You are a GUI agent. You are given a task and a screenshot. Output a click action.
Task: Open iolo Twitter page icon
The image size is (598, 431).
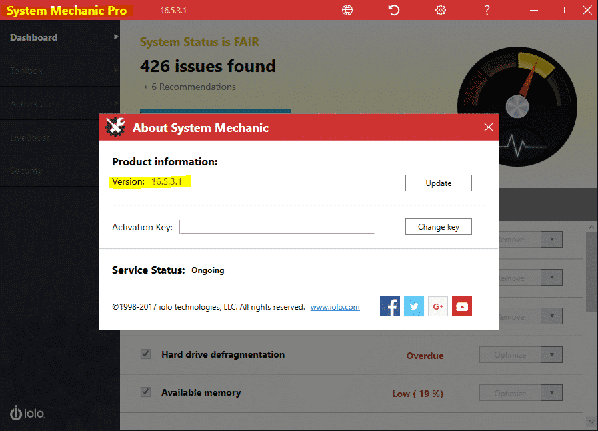click(414, 306)
